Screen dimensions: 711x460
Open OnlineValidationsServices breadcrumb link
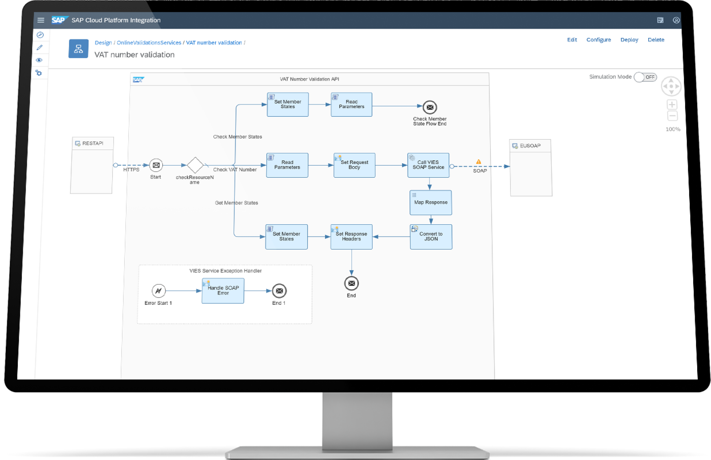pyautogui.click(x=149, y=42)
